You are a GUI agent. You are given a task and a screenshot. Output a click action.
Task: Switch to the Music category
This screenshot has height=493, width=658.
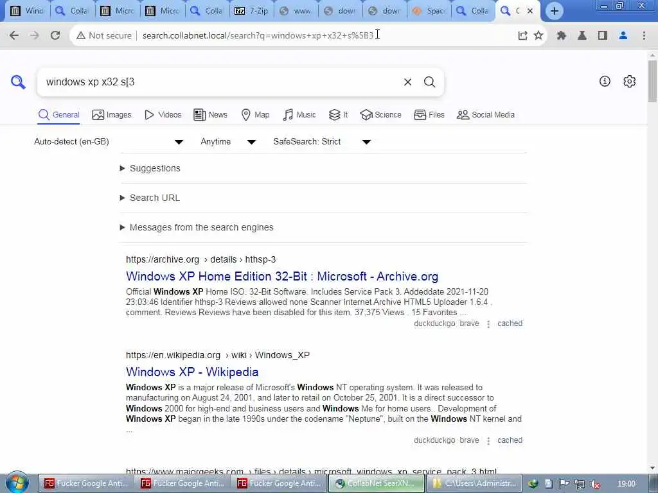click(299, 115)
